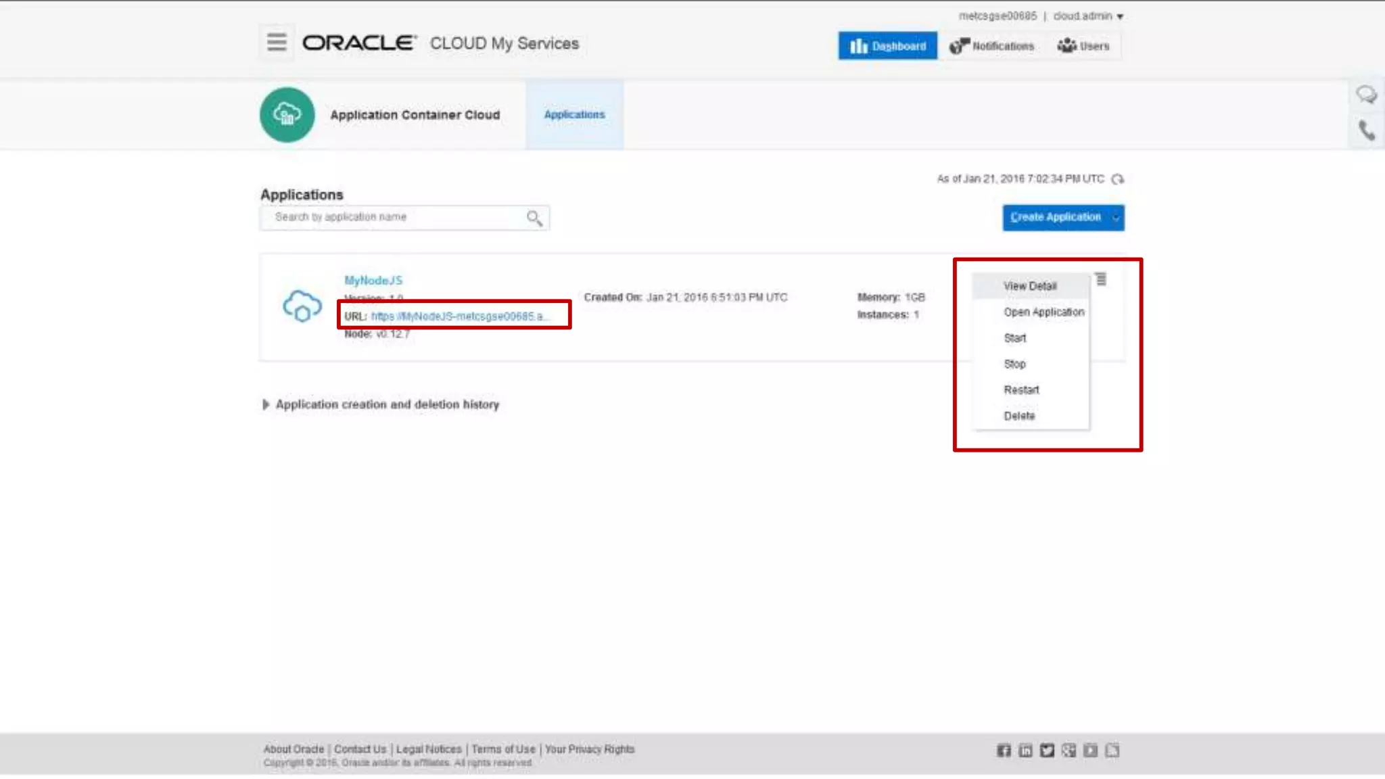
Task: Click the metcsgse00685 identity domain text
Action: [x=997, y=16]
